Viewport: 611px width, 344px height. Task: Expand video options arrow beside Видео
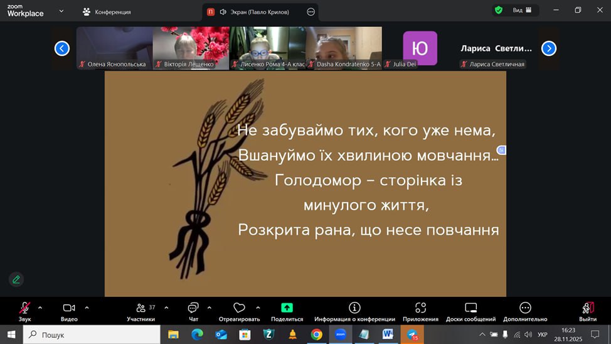point(87,308)
